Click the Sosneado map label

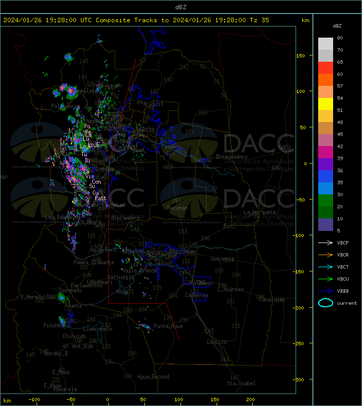[70, 290]
